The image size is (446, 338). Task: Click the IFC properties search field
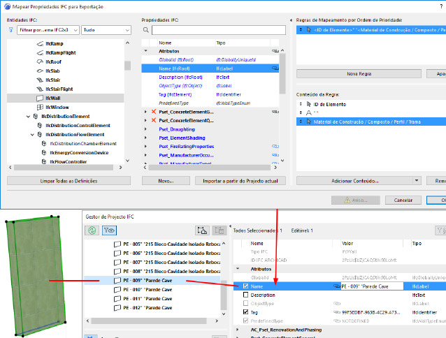pyautogui.click(x=218, y=30)
